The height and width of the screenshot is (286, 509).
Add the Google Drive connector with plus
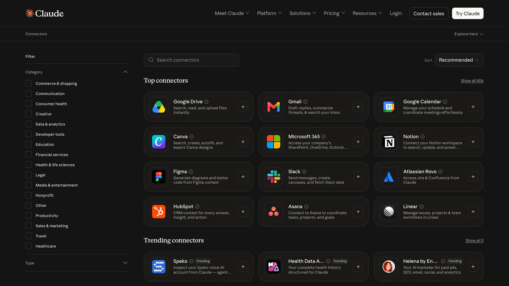243,107
